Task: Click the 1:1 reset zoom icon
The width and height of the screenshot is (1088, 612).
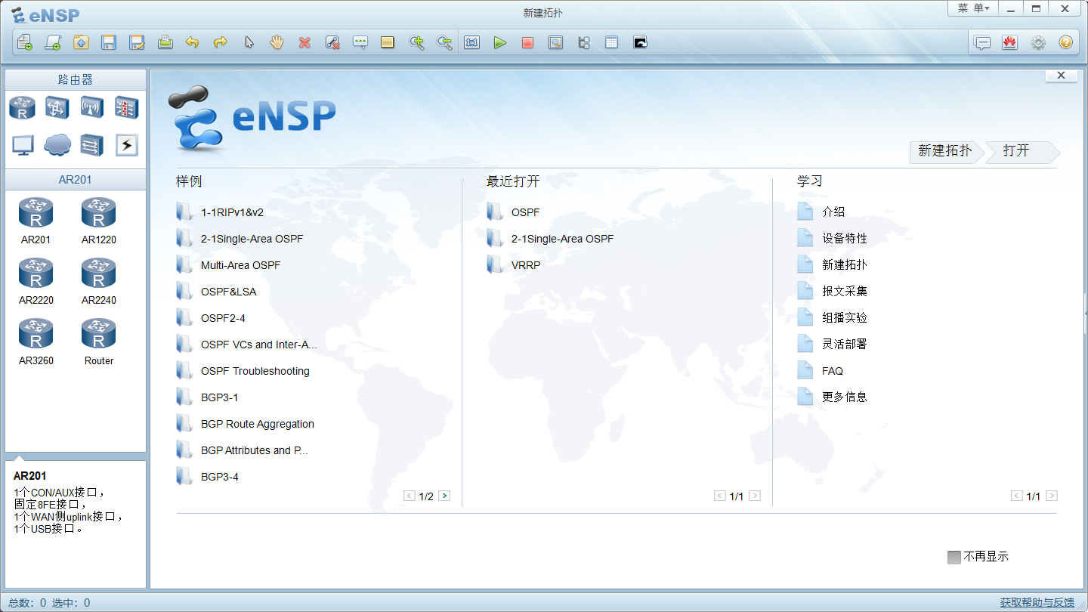Action: [x=472, y=42]
